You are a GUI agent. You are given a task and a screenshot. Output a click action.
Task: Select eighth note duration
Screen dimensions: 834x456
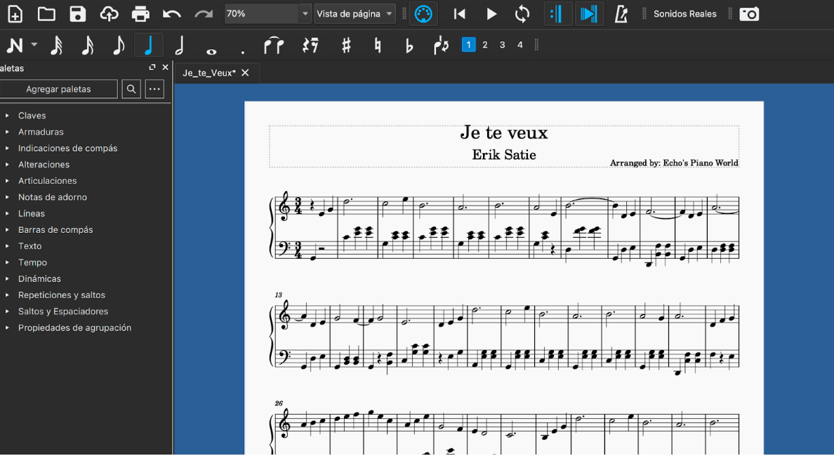[118, 45]
